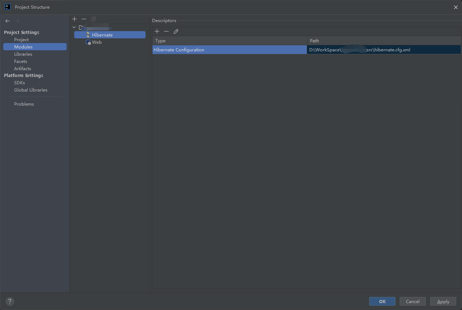
Task: Click the Hibernate facet icon
Action: pos(88,35)
